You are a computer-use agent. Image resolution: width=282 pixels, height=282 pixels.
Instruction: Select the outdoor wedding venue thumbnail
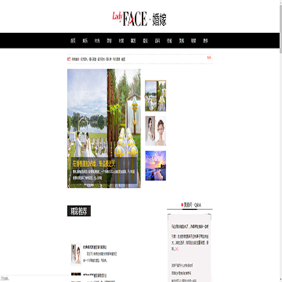click(x=156, y=96)
